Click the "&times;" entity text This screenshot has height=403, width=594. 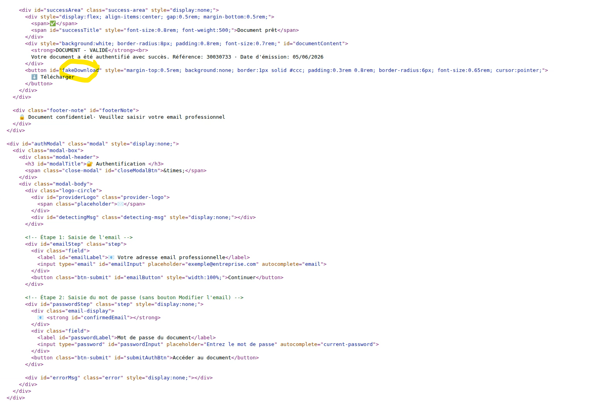pyautogui.click(x=174, y=171)
